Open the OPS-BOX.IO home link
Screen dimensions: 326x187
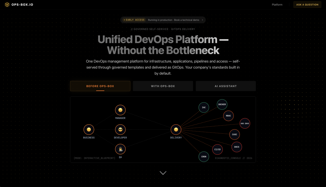(x=19, y=5)
